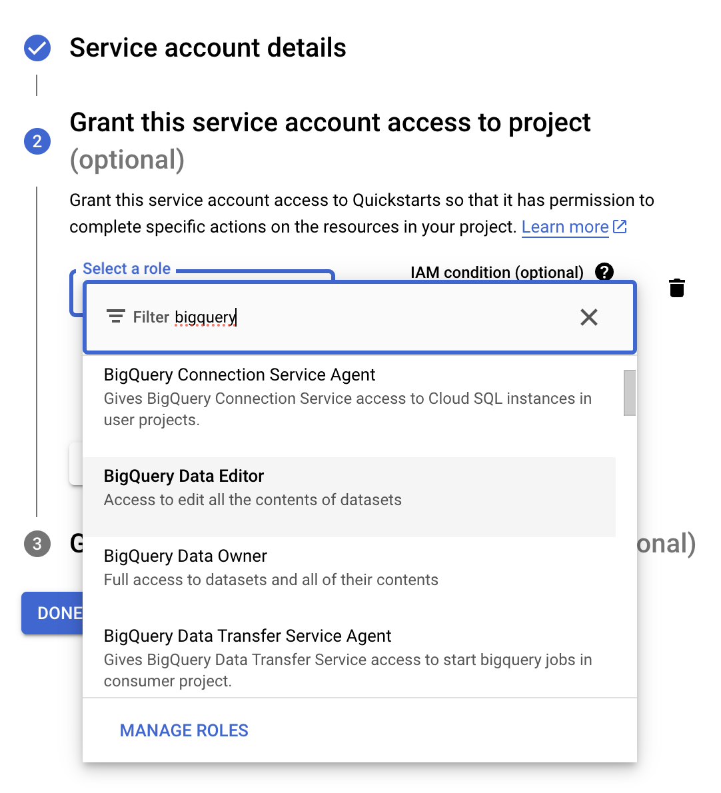
Task: Click the Service account details step heading
Action: [207, 47]
